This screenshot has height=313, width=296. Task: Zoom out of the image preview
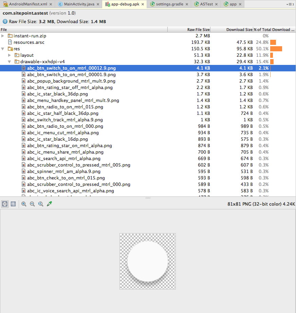click(x=32, y=204)
